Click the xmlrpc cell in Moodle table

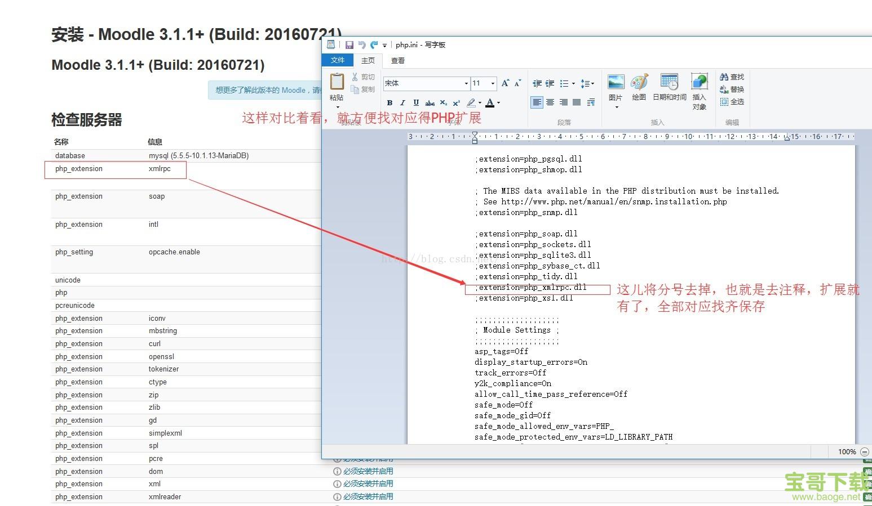click(160, 168)
